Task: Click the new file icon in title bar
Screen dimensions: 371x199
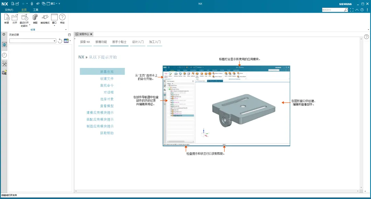Action: coord(13,3)
